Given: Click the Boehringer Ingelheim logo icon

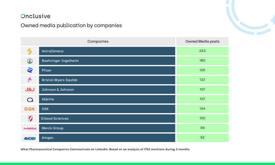Looking at the screenshot, I should (30, 61).
